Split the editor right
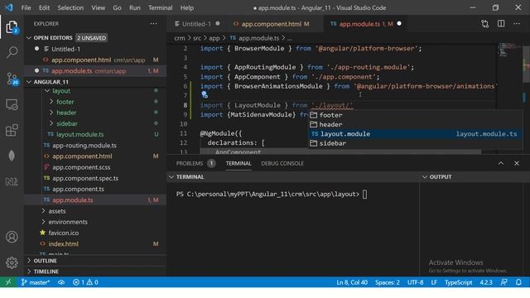This screenshot has height=298, width=530. pyautogui.click(x=501, y=24)
